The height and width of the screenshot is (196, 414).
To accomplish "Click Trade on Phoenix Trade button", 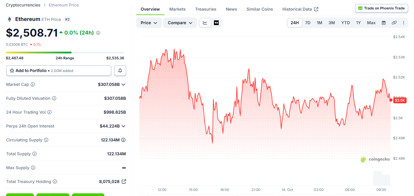I will (x=381, y=8).
